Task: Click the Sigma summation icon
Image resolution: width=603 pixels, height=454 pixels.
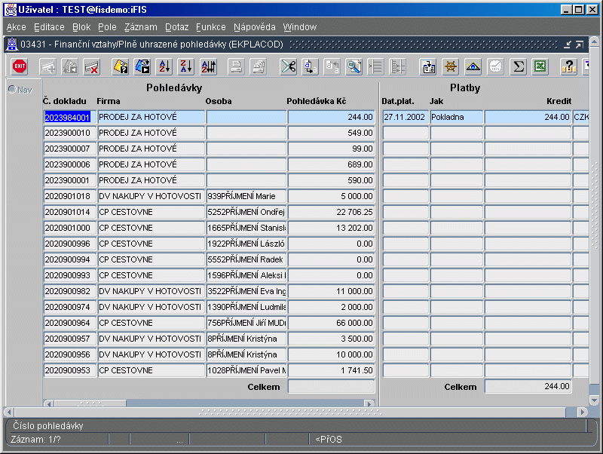Action: click(518, 66)
